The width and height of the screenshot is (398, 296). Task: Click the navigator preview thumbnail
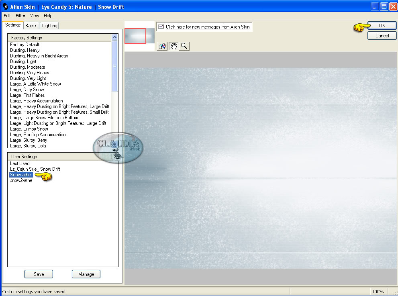click(x=140, y=35)
